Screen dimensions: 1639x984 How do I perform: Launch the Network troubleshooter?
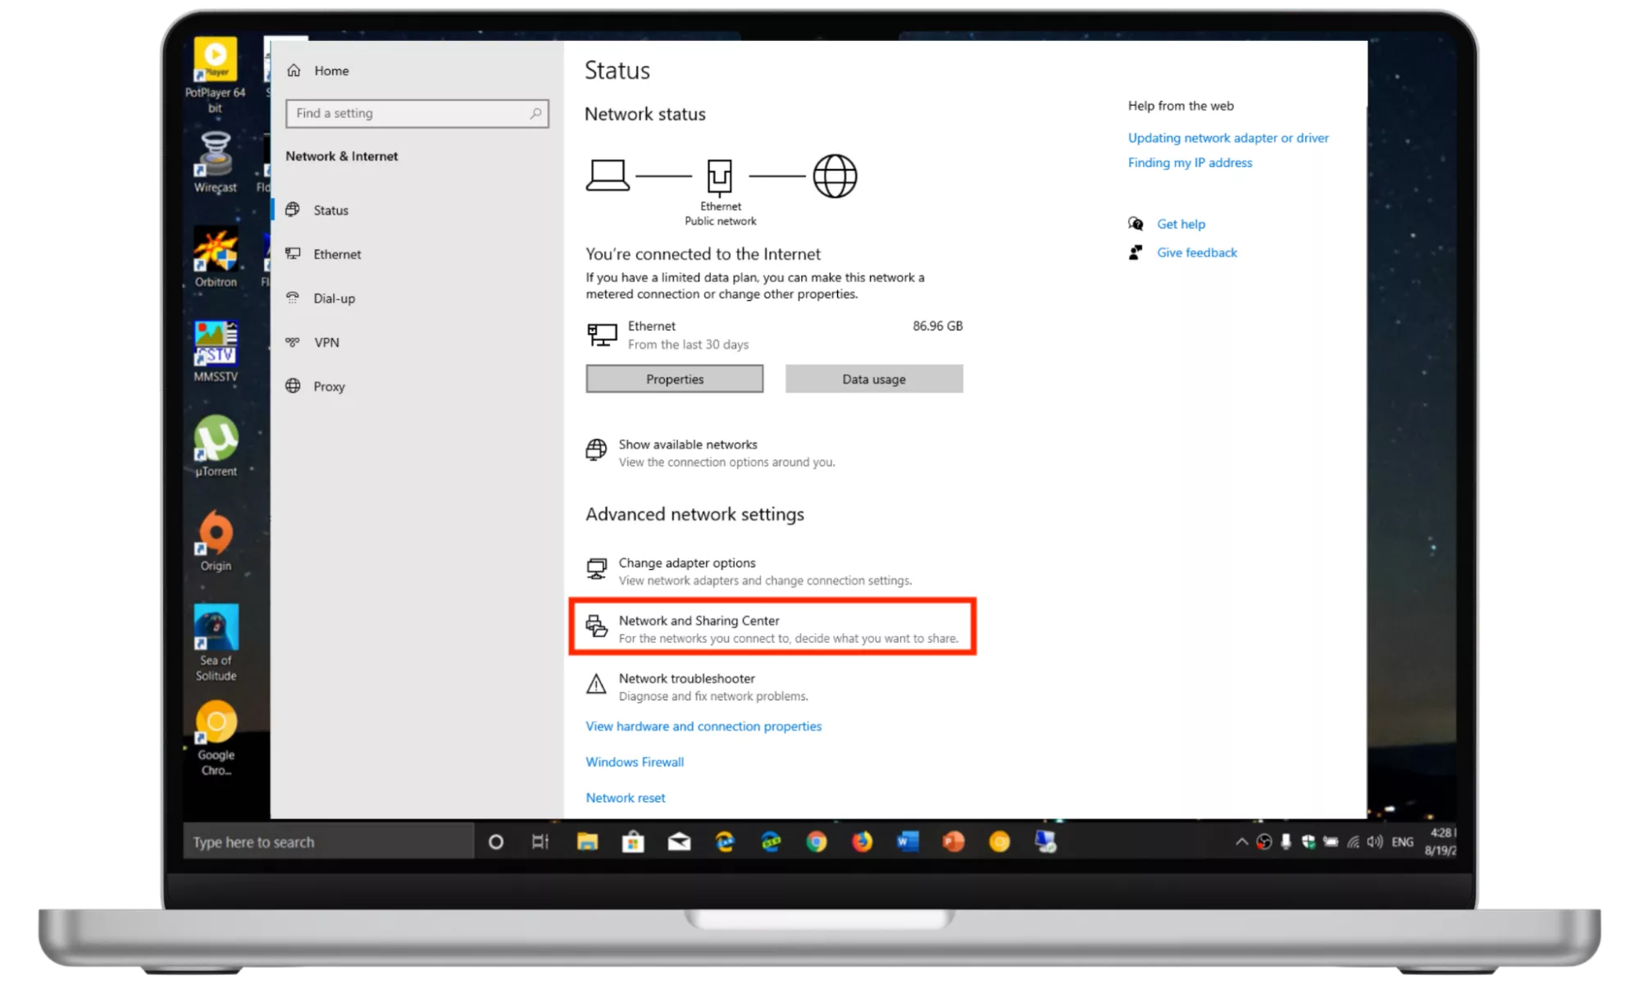(x=697, y=687)
